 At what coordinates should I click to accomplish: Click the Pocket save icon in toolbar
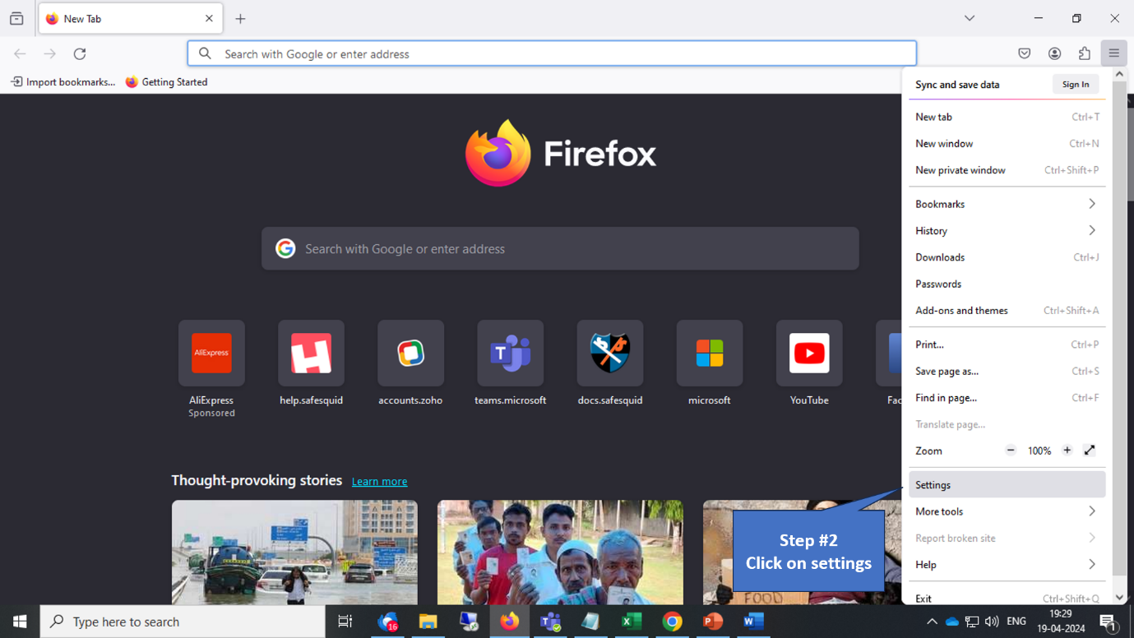click(1024, 53)
